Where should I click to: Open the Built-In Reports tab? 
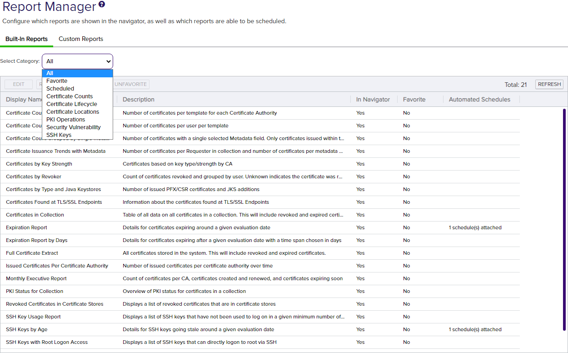click(x=26, y=39)
